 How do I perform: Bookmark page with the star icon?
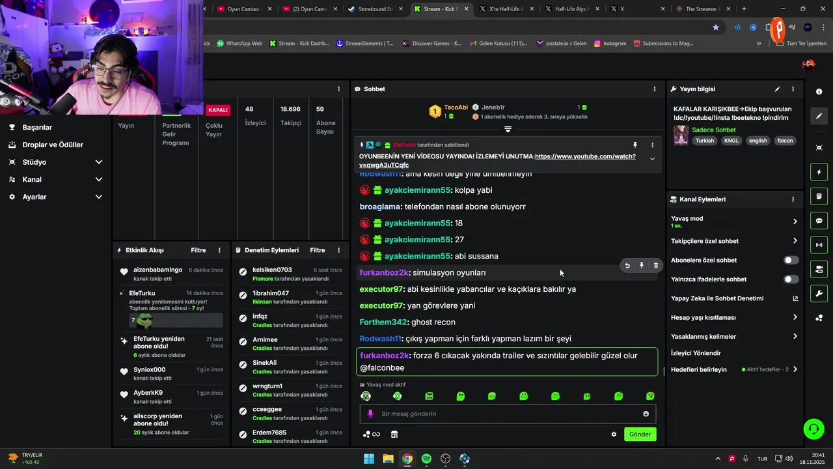click(716, 27)
